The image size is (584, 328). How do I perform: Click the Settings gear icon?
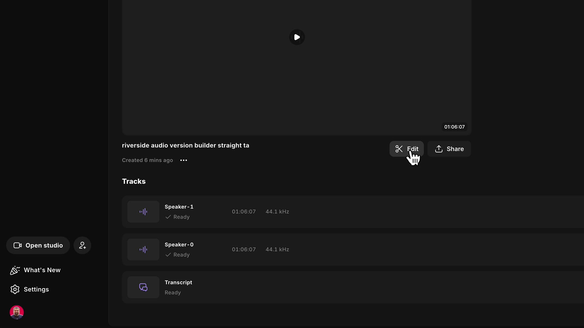(x=15, y=289)
